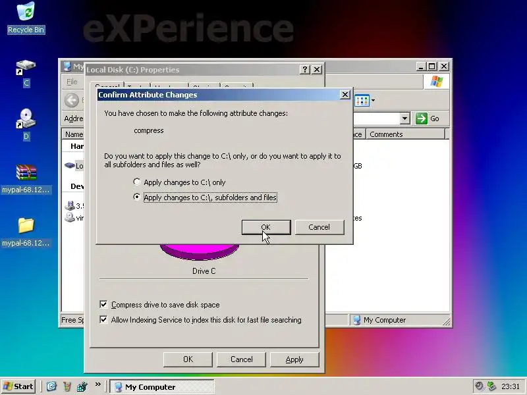Click Apply in Local Disk Properties dialog
The width and height of the screenshot is (527, 395).
click(x=294, y=359)
